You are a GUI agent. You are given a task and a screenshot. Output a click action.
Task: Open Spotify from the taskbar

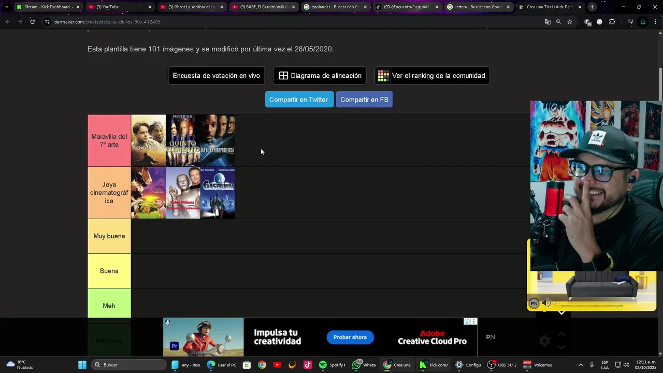point(332,365)
